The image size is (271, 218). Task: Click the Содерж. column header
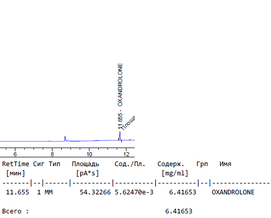(x=171, y=164)
